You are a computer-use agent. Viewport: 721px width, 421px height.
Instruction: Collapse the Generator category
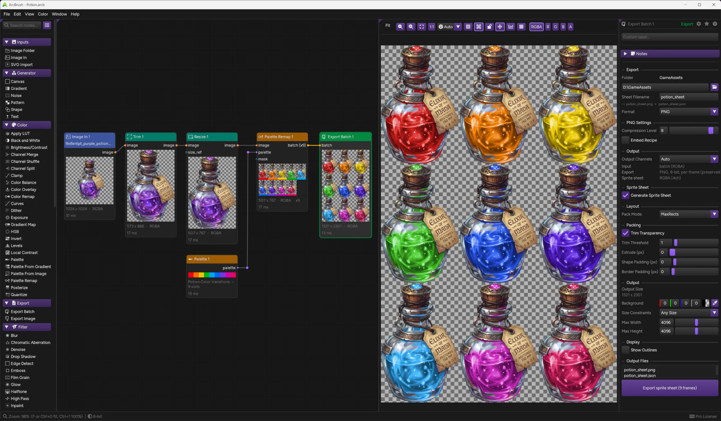pos(27,73)
